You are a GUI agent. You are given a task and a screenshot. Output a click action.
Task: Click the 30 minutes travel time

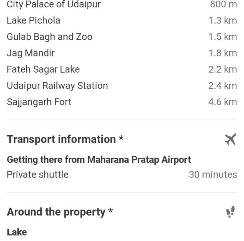tap(213, 174)
